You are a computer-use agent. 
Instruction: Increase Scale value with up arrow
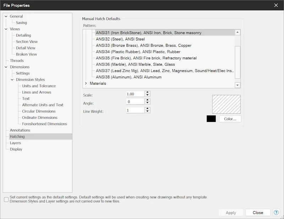(x=147, y=92)
